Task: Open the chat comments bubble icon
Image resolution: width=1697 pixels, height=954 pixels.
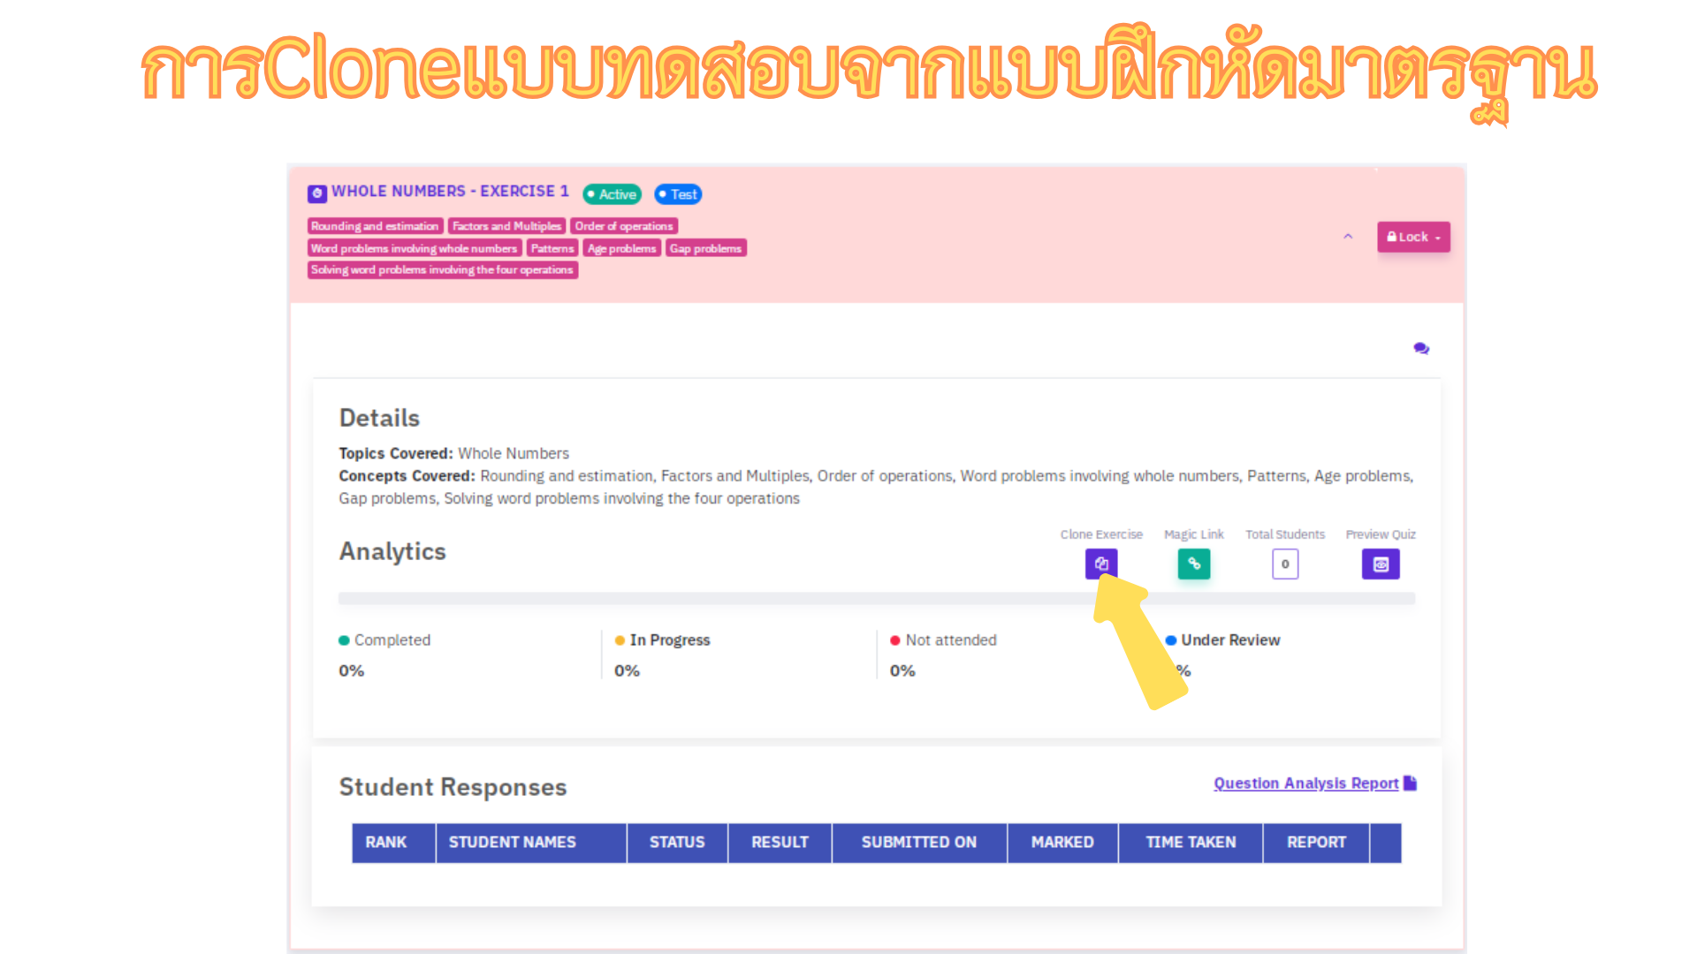Action: click(1420, 348)
